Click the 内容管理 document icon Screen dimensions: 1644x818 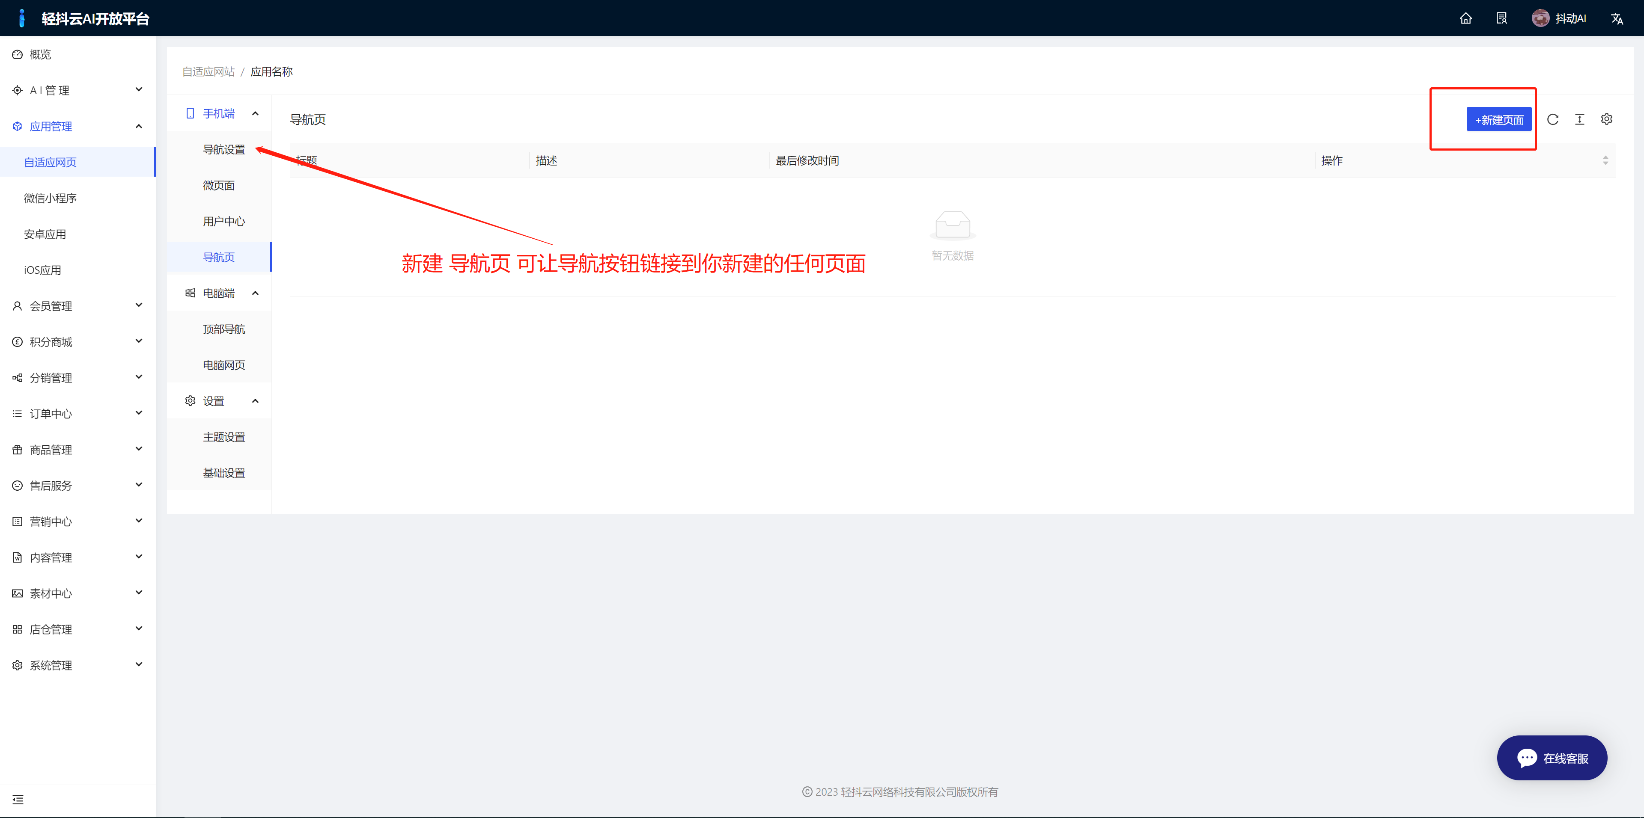pos(17,557)
